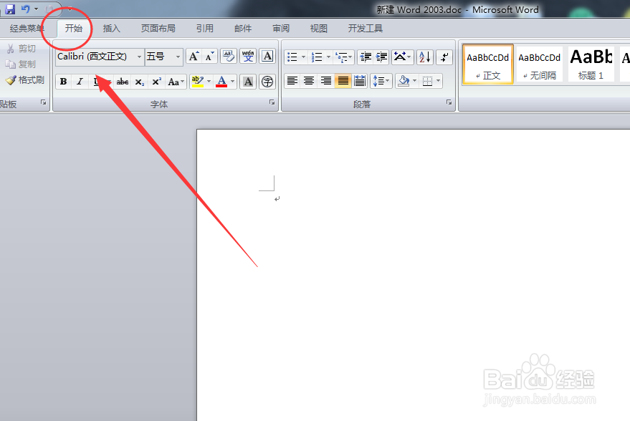
Task: Switch to the 插入 tab
Action: point(111,29)
